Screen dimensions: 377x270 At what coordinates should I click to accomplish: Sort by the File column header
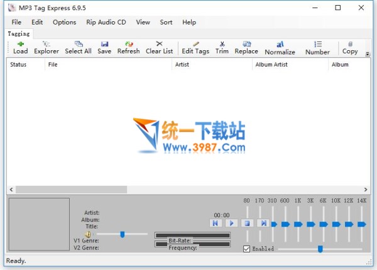pyautogui.click(x=108, y=65)
